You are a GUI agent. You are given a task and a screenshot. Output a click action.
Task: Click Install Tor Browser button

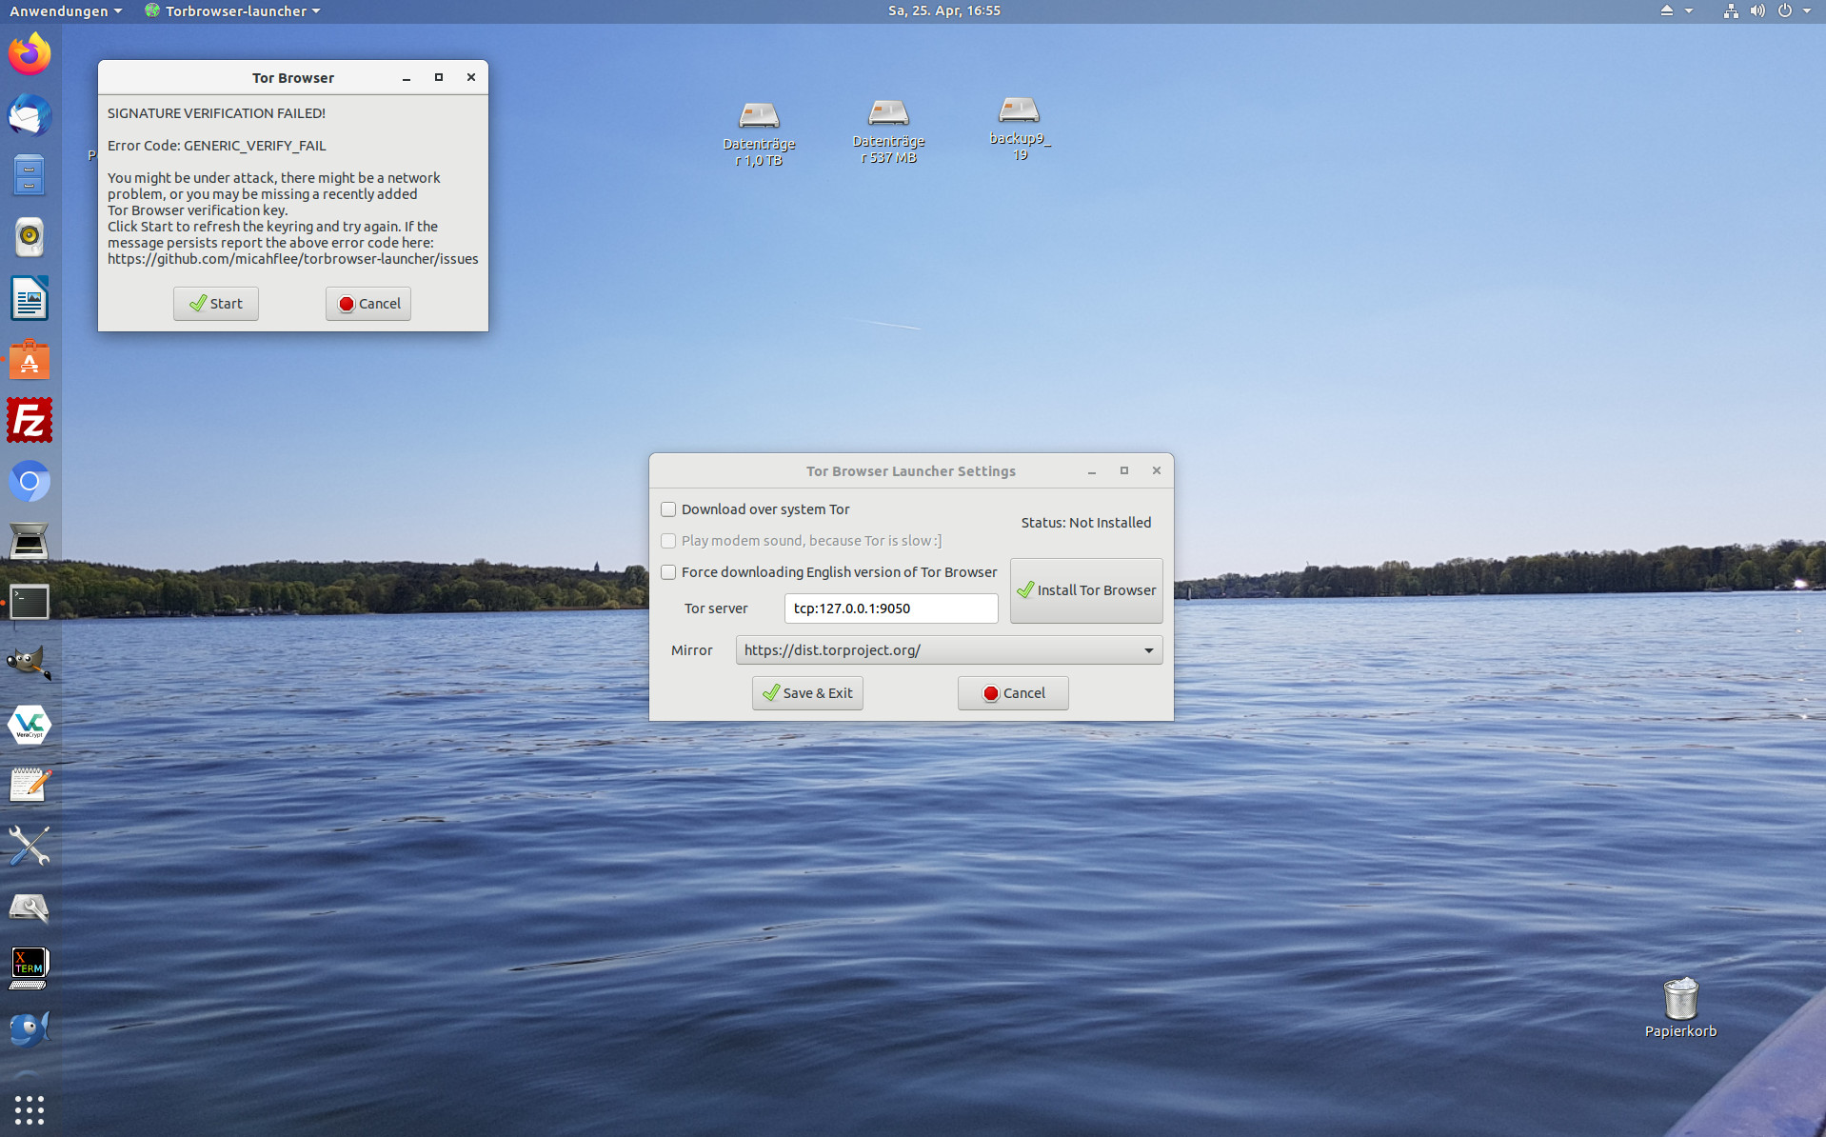pyautogui.click(x=1086, y=590)
